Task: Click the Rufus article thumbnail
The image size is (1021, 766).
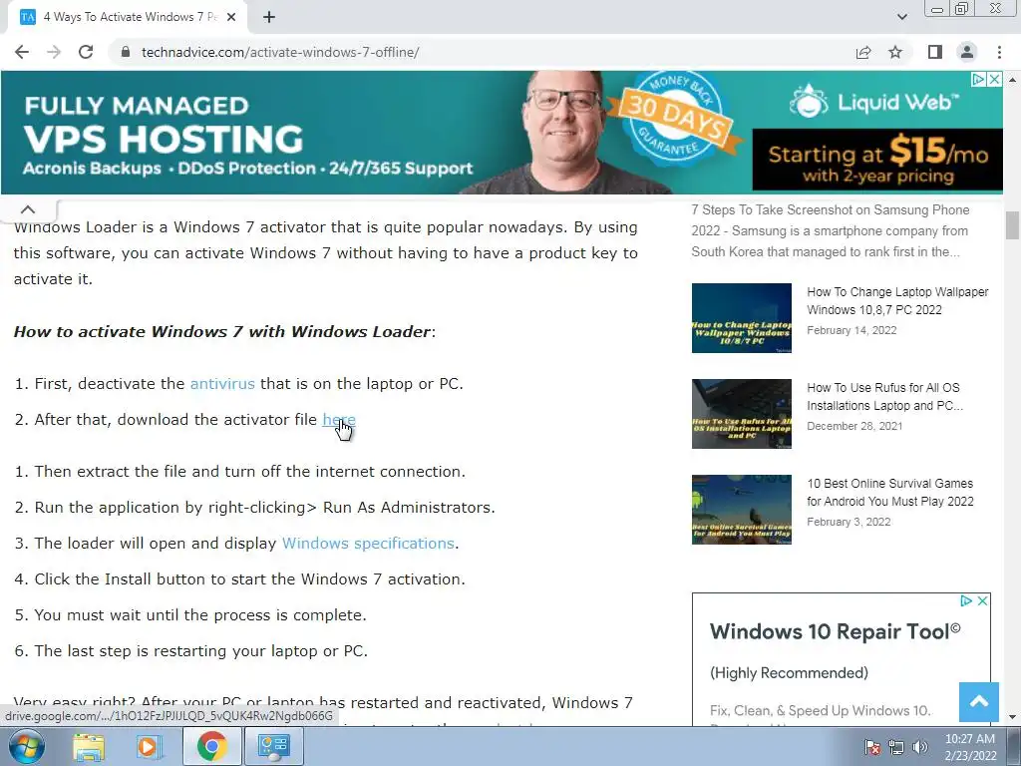Action: tap(742, 414)
